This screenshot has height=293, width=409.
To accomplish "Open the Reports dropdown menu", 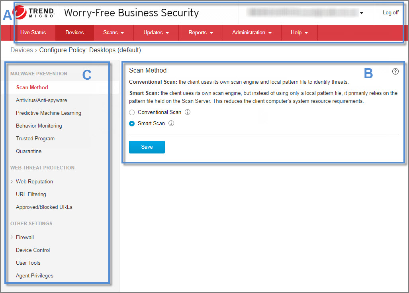I will (x=200, y=33).
